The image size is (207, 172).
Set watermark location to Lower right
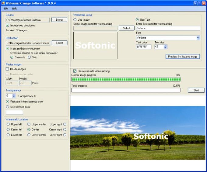tap(65, 135)
